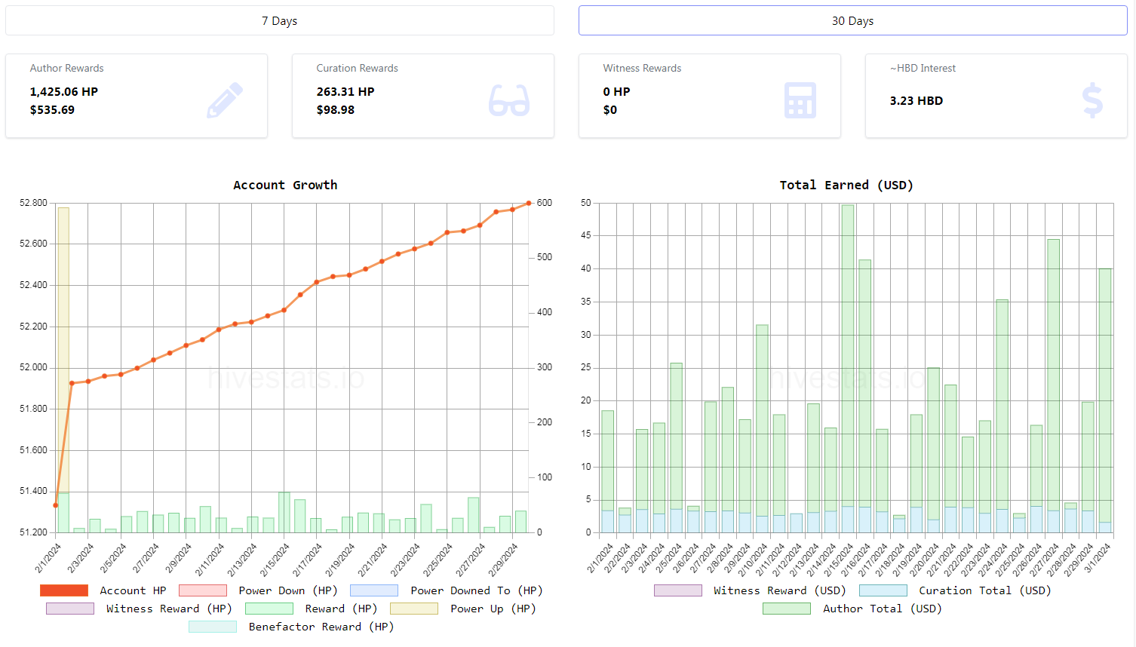Toggle Curation Total (USD) legend swatch
The width and height of the screenshot is (1136, 647).
(x=883, y=590)
